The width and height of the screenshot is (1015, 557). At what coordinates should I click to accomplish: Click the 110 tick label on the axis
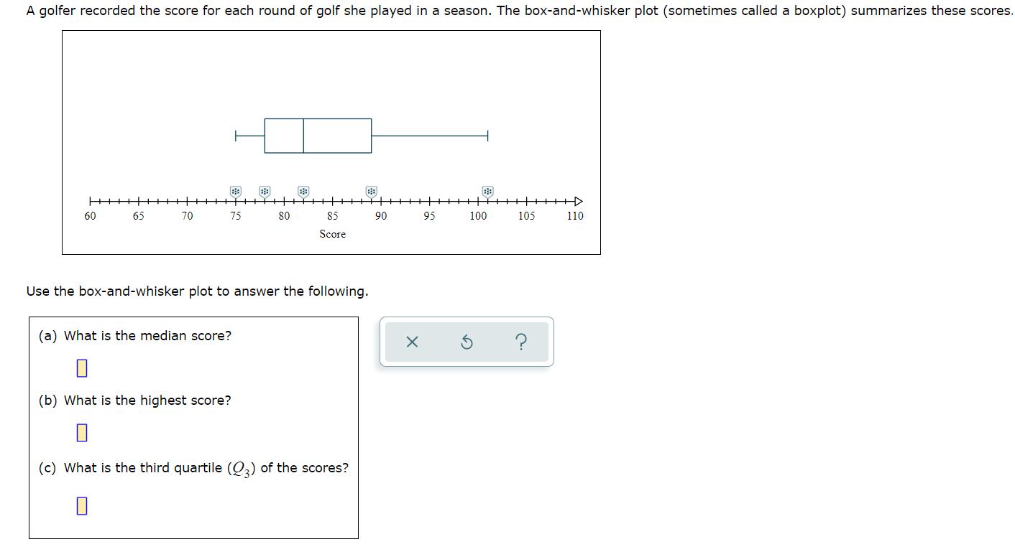[574, 215]
